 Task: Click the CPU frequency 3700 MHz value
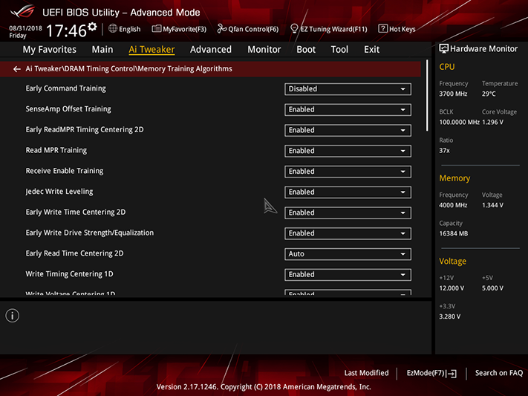pyautogui.click(x=453, y=94)
